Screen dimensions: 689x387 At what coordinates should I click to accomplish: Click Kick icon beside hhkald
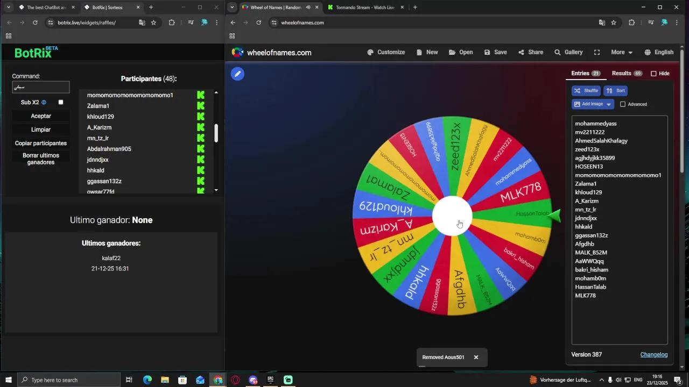click(x=201, y=170)
